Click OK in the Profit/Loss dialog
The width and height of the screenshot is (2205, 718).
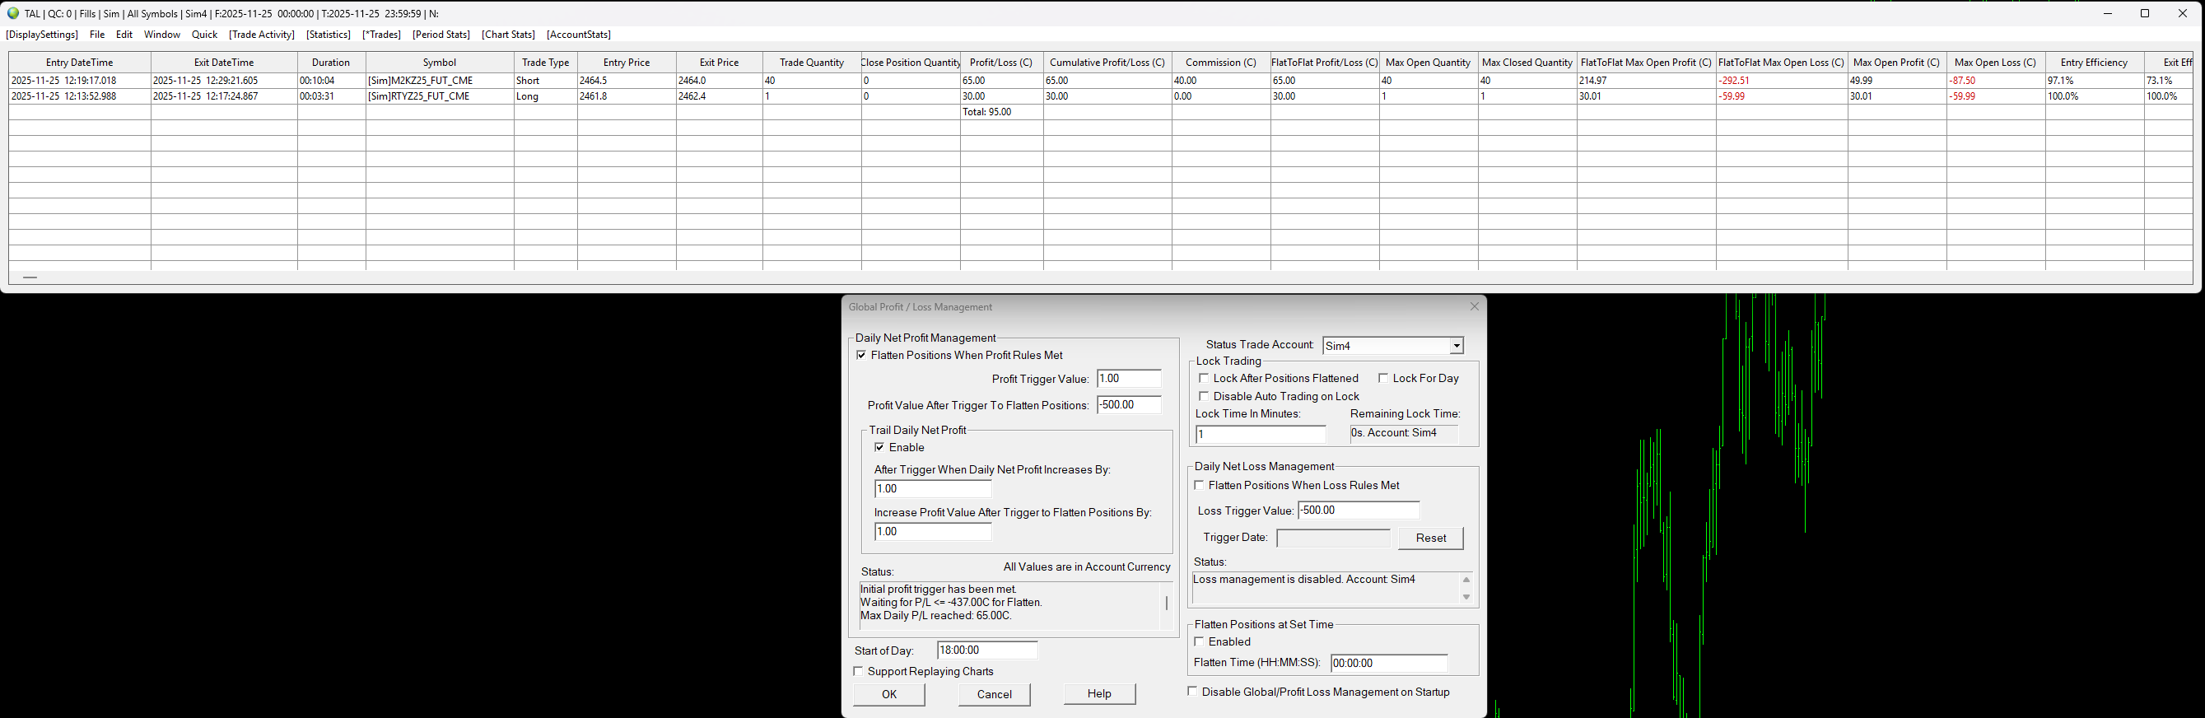coord(889,694)
